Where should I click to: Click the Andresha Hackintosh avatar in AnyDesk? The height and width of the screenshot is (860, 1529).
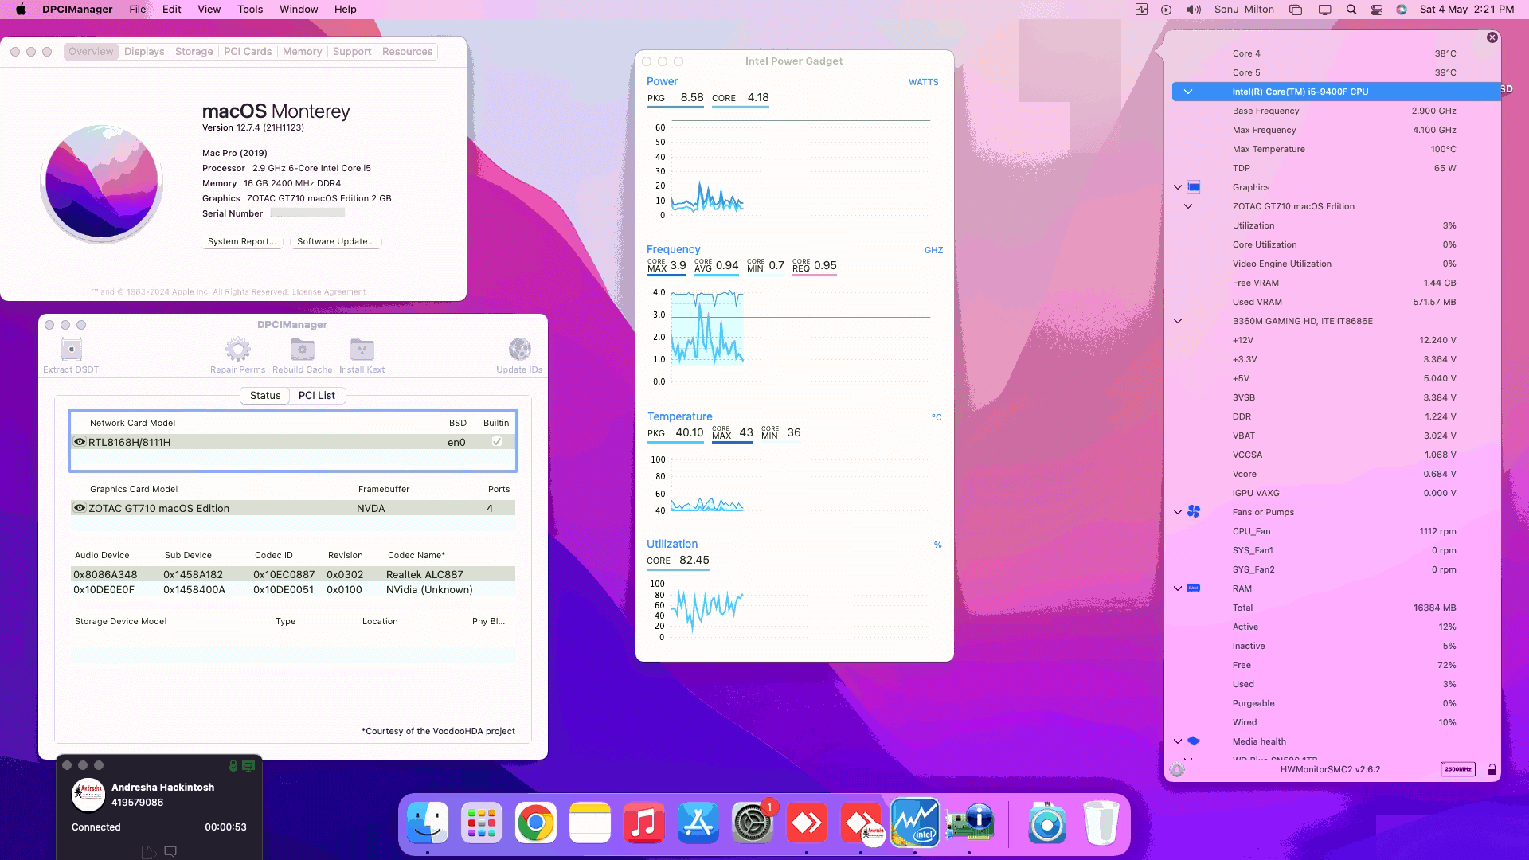(x=88, y=795)
